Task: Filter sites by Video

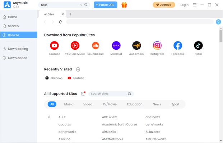Action: click(x=88, y=104)
